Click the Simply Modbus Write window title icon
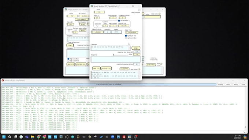 click(x=92, y=6)
